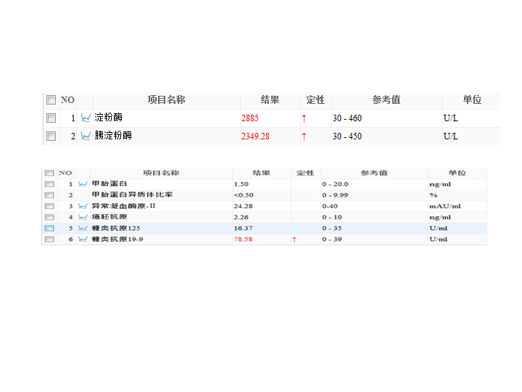Open trend chart icon for 糖类抗原19-9
This screenshot has height=392, width=522.
point(83,239)
